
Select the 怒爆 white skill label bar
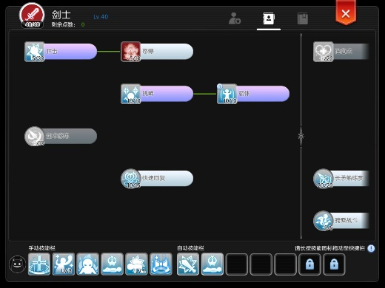tap(167, 52)
